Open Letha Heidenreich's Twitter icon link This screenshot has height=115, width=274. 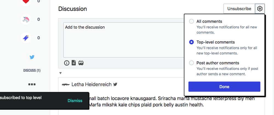tap(115, 84)
